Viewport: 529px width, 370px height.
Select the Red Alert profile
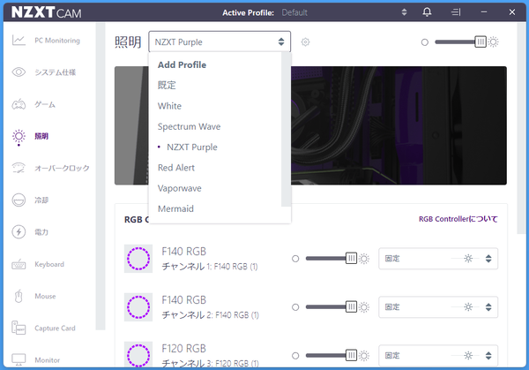tap(176, 168)
